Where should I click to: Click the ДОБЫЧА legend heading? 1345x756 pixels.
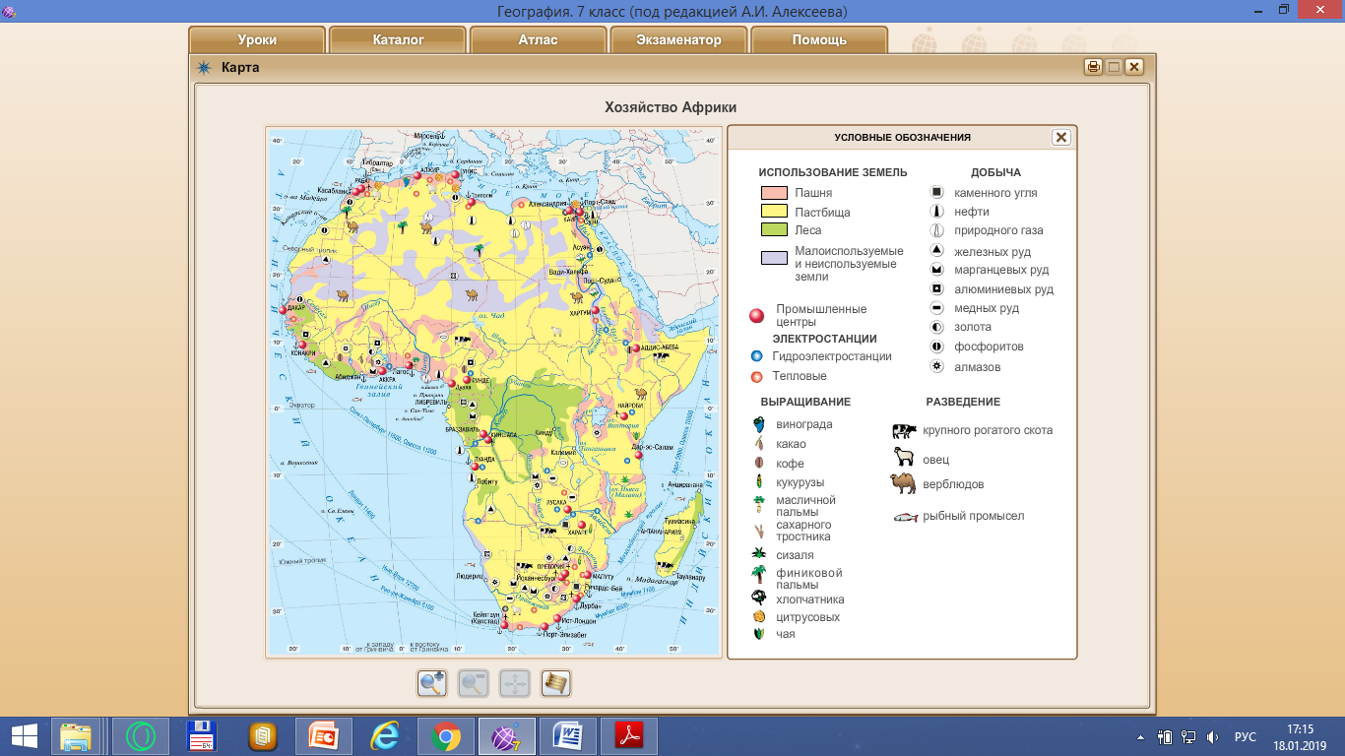pyautogui.click(x=995, y=172)
